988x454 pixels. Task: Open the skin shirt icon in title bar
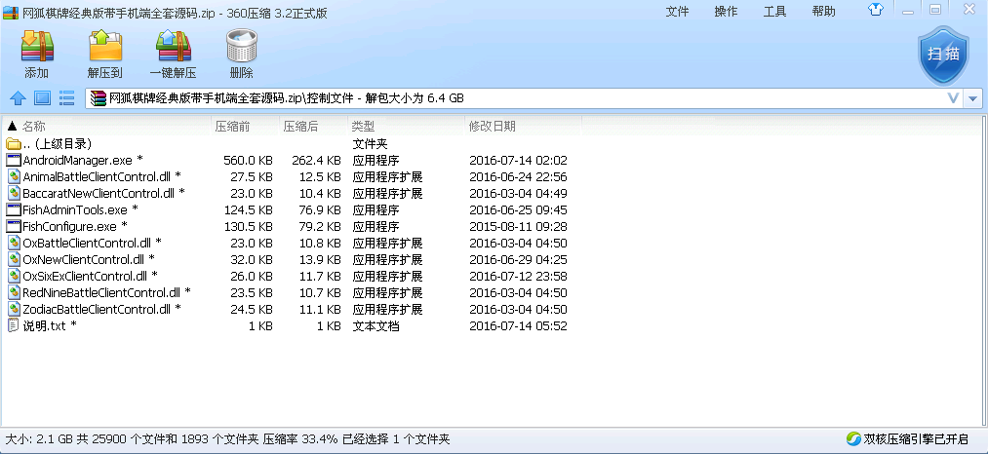click(877, 11)
